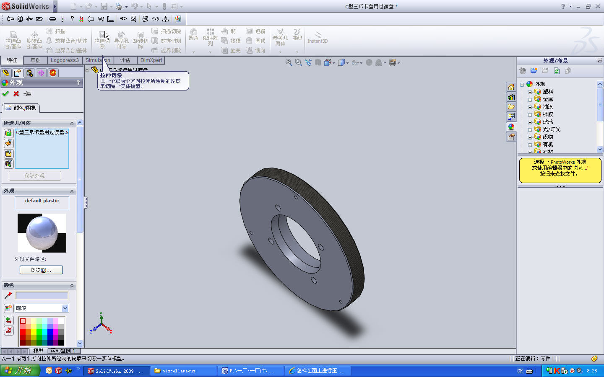
Task: Click the add file location folder icon
Action: 534,71
